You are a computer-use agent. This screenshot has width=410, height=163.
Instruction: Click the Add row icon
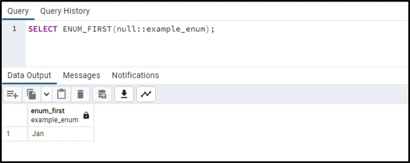pyautogui.click(x=13, y=94)
